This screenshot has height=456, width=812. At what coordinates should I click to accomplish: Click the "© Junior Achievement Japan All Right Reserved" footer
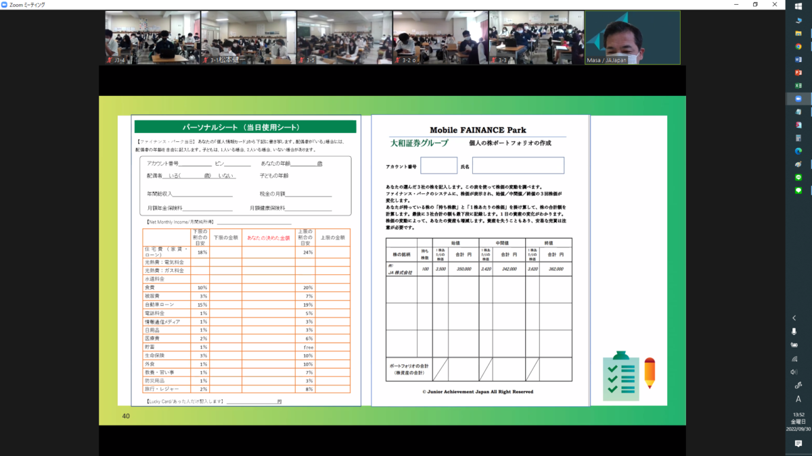pos(478,392)
